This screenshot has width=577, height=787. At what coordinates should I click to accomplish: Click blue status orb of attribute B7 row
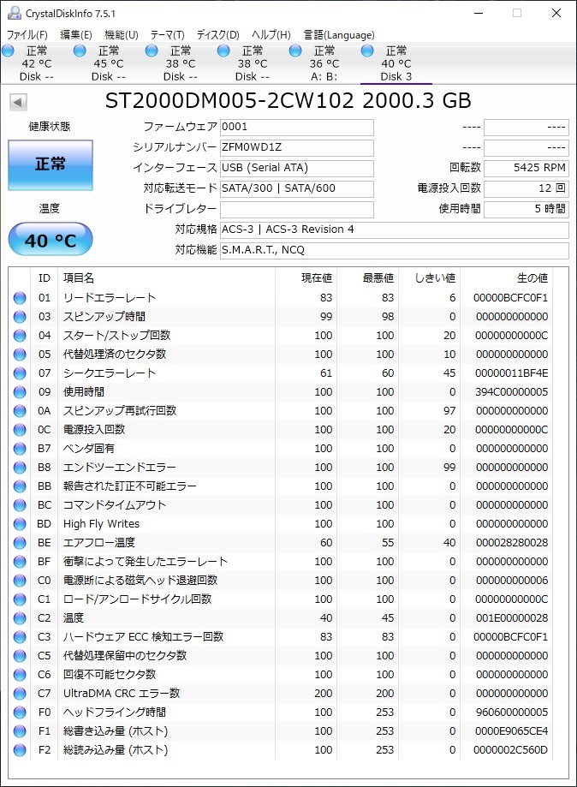tap(20, 449)
